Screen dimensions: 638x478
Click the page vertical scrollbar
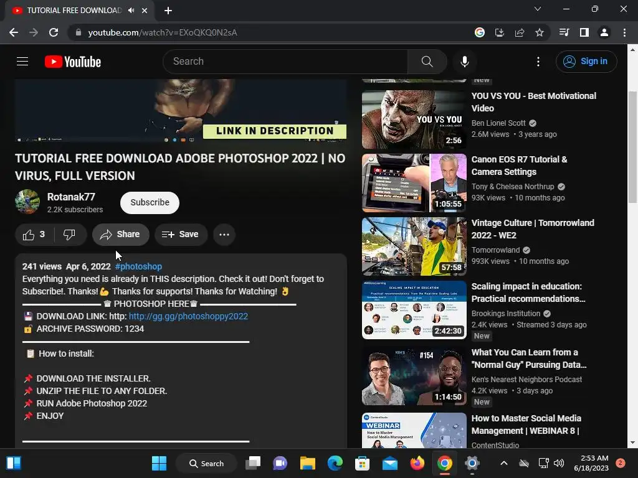pos(632,147)
